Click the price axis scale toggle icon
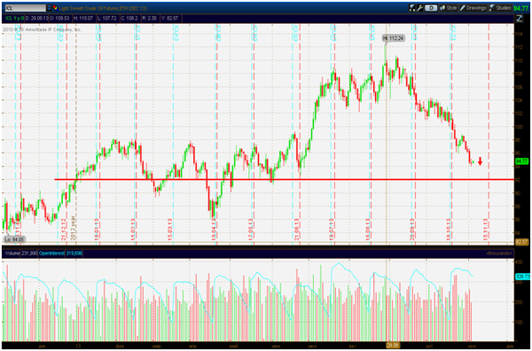Viewport: 532px width, 351px height. tap(520, 19)
